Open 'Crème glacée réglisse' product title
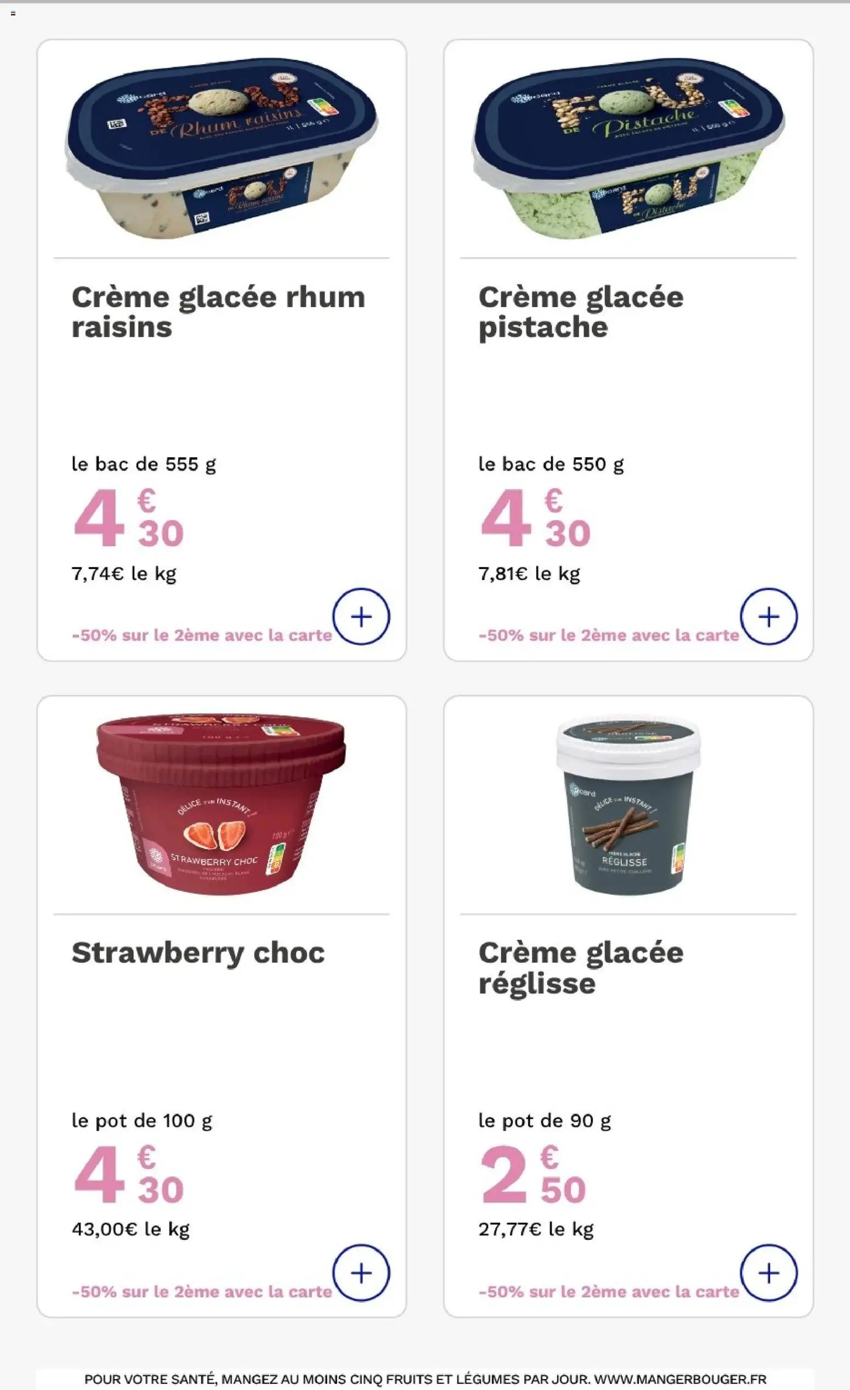The width and height of the screenshot is (850, 1390). tap(581, 968)
